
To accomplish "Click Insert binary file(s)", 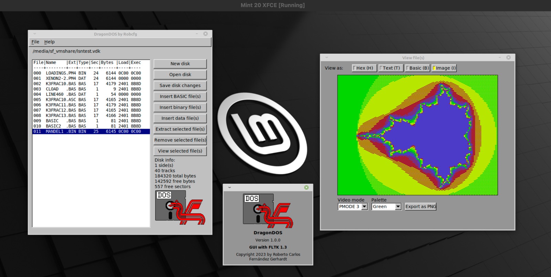I will click(180, 107).
